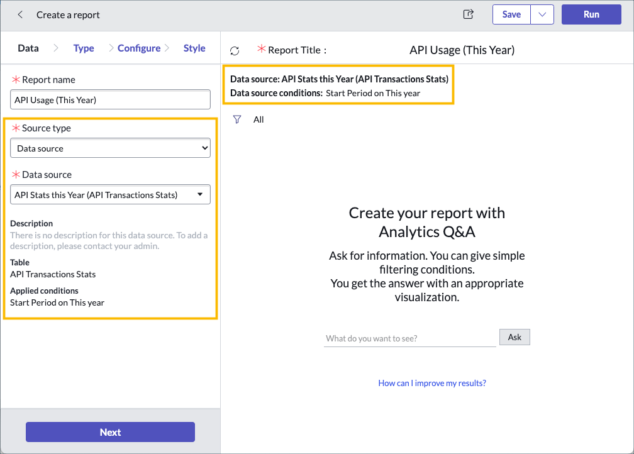The height and width of the screenshot is (454, 634).
Task: Click the refresh icon beside Report Title
Action: (x=235, y=50)
